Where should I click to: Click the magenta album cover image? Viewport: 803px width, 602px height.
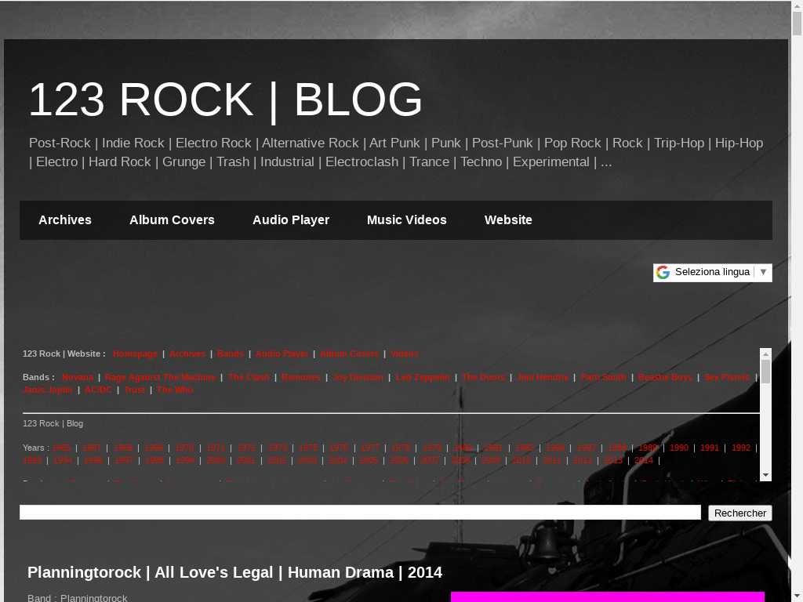pos(607,597)
